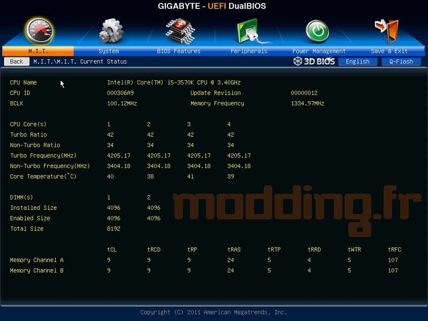Select the Memory Channel B row label

(x=36, y=270)
